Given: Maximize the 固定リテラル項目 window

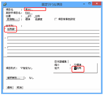Looking at the screenshot, I should click(x=89, y=4).
